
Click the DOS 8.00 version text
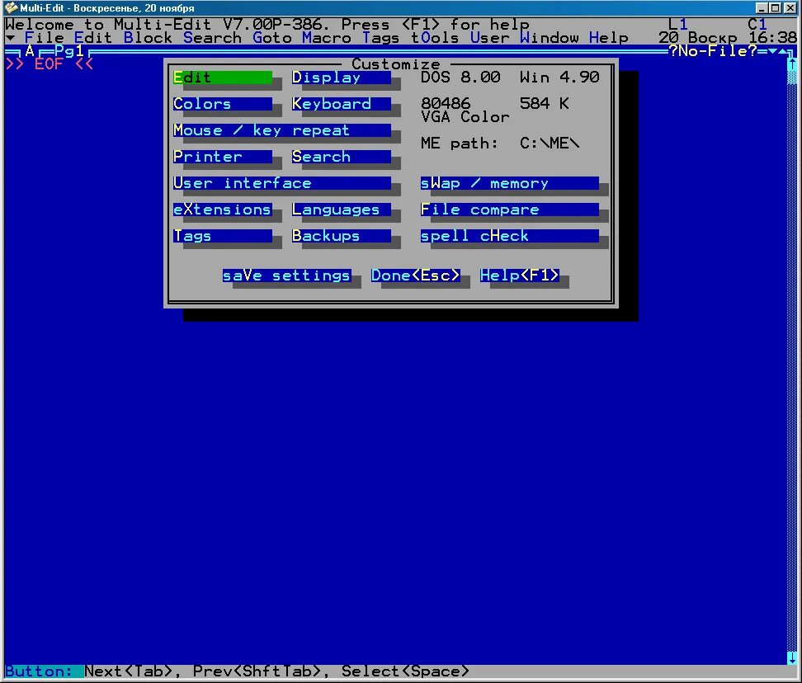pos(460,78)
